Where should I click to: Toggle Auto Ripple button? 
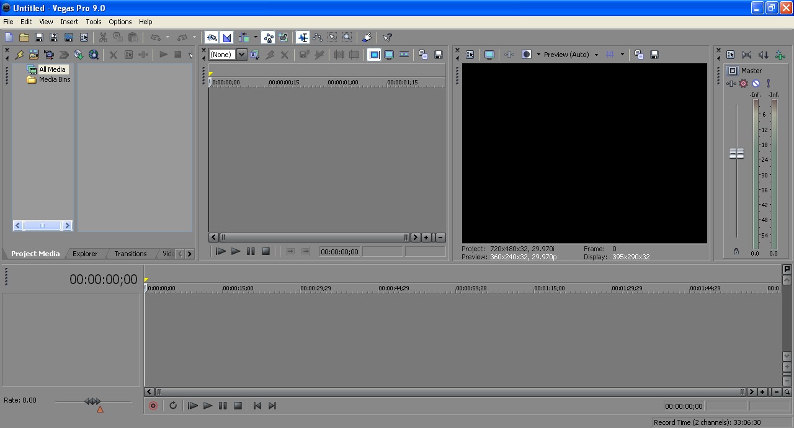pos(244,38)
